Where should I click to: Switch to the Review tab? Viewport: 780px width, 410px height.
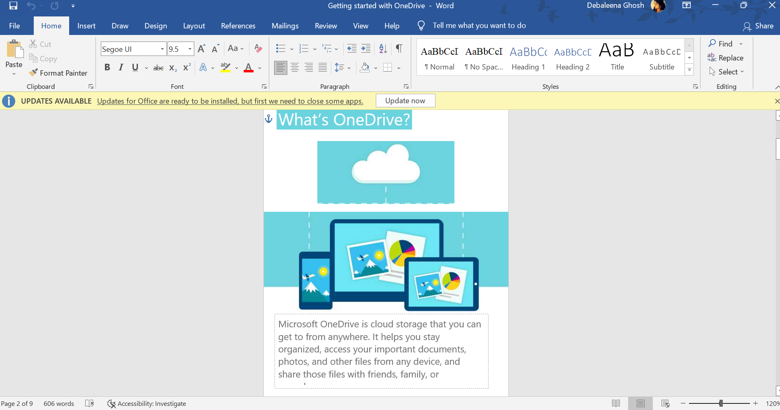326,25
